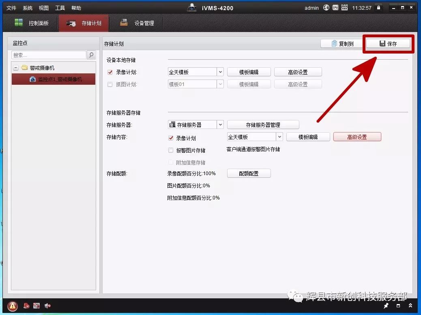Image resolution: width=421 pixels, height=315 pixels.
Task: Enable 报警图片存储 checkbox
Action: (x=171, y=150)
